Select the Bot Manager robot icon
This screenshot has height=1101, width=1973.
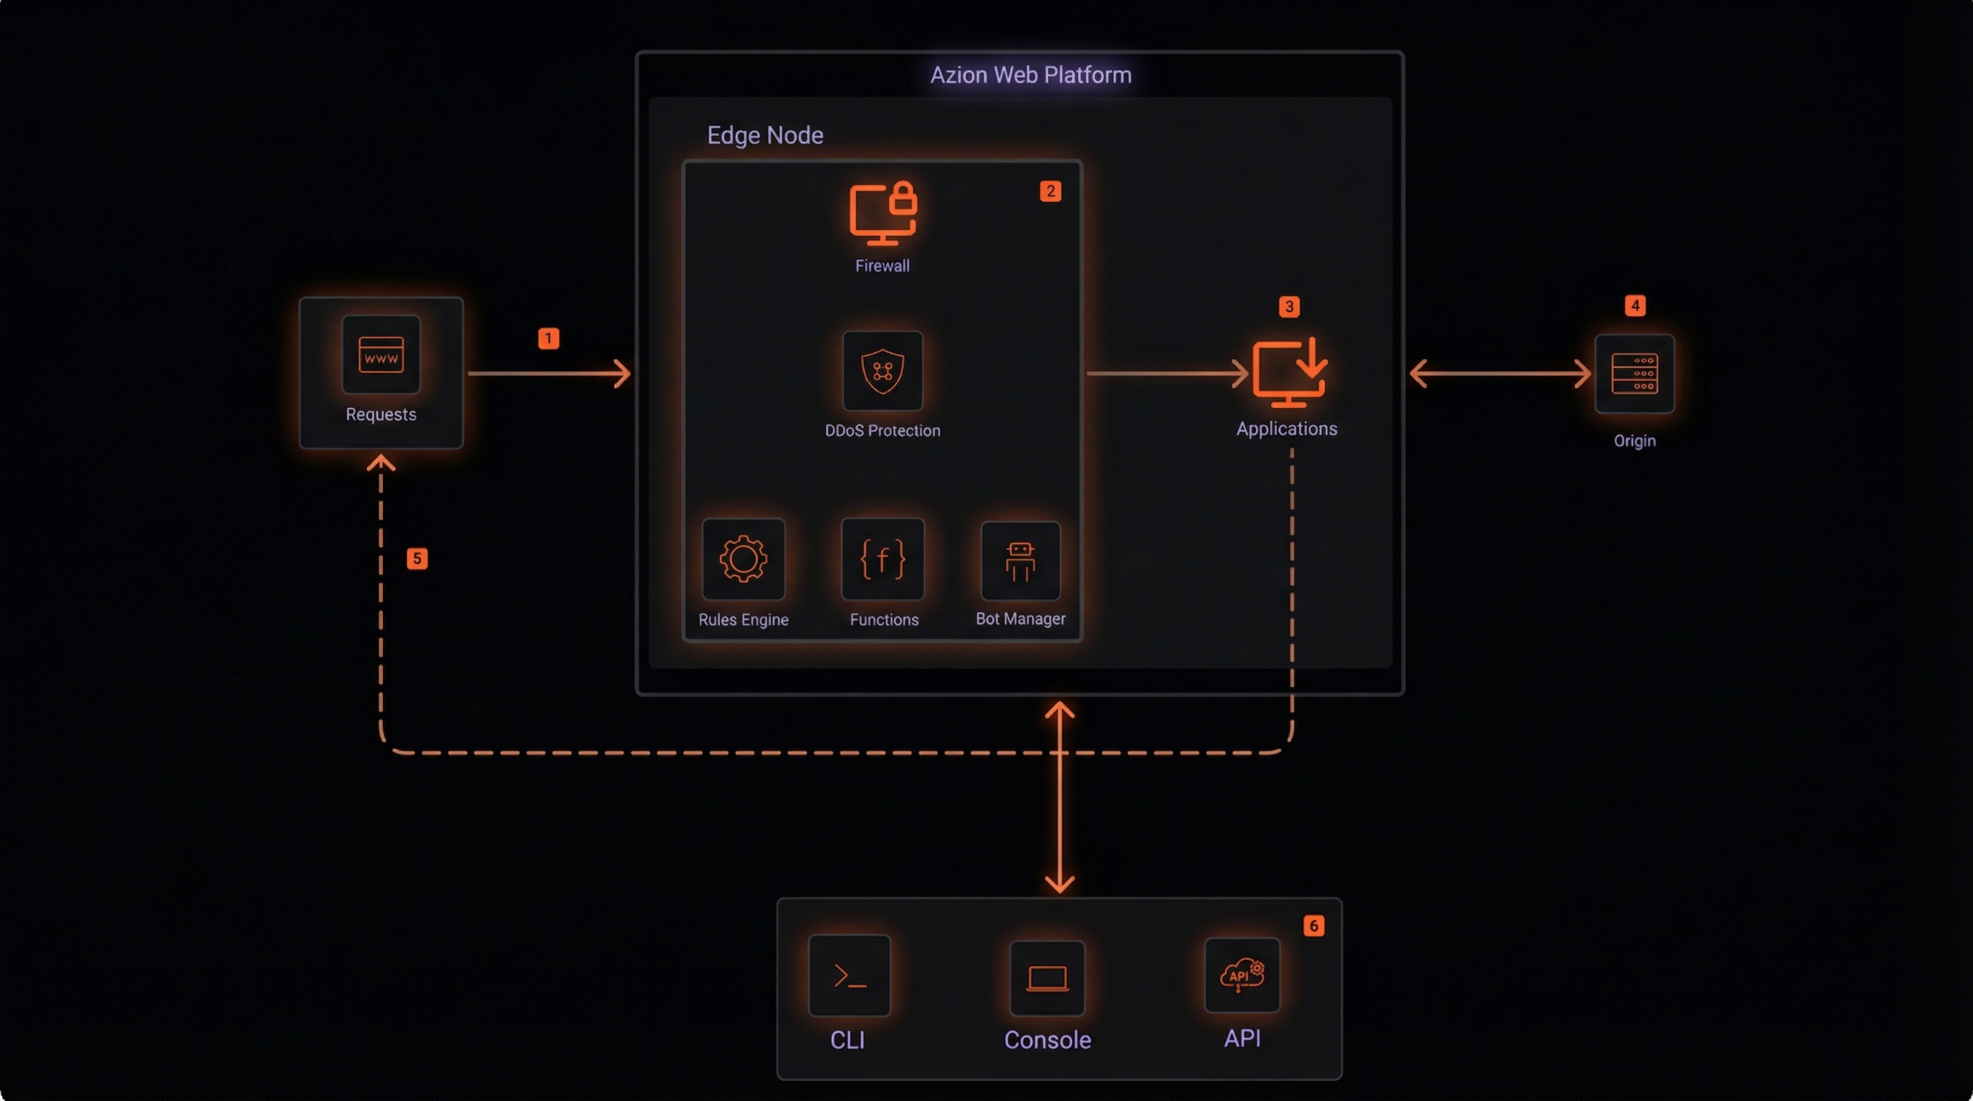1020,561
